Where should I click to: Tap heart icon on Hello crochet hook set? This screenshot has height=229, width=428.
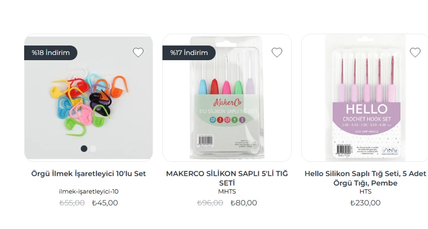point(415,52)
